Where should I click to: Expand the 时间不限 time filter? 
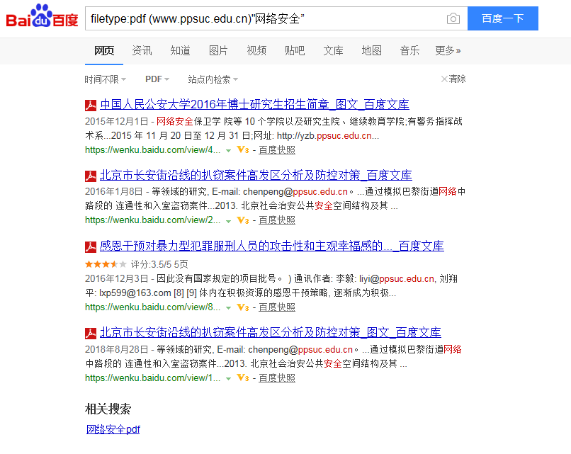[x=106, y=79]
